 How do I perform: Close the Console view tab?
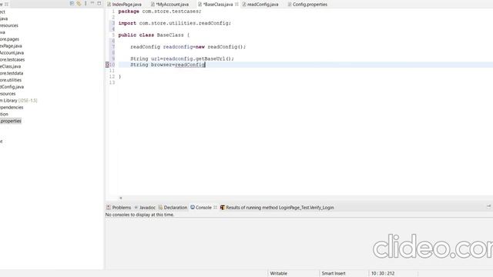(x=216, y=208)
